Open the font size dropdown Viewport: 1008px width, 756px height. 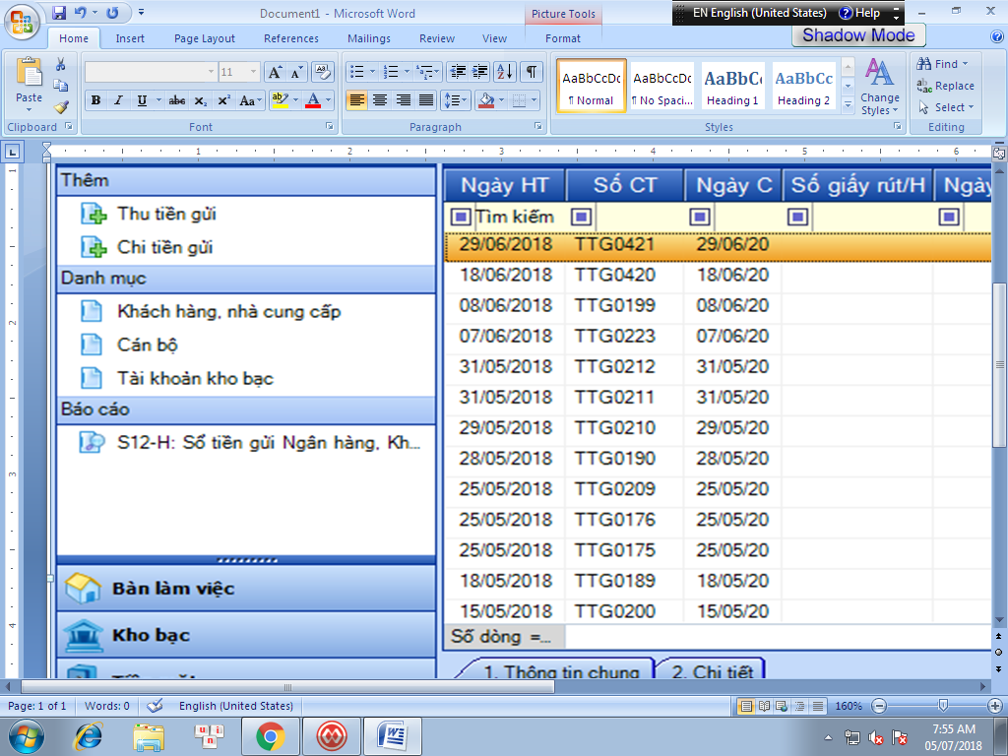pyautogui.click(x=253, y=72)
